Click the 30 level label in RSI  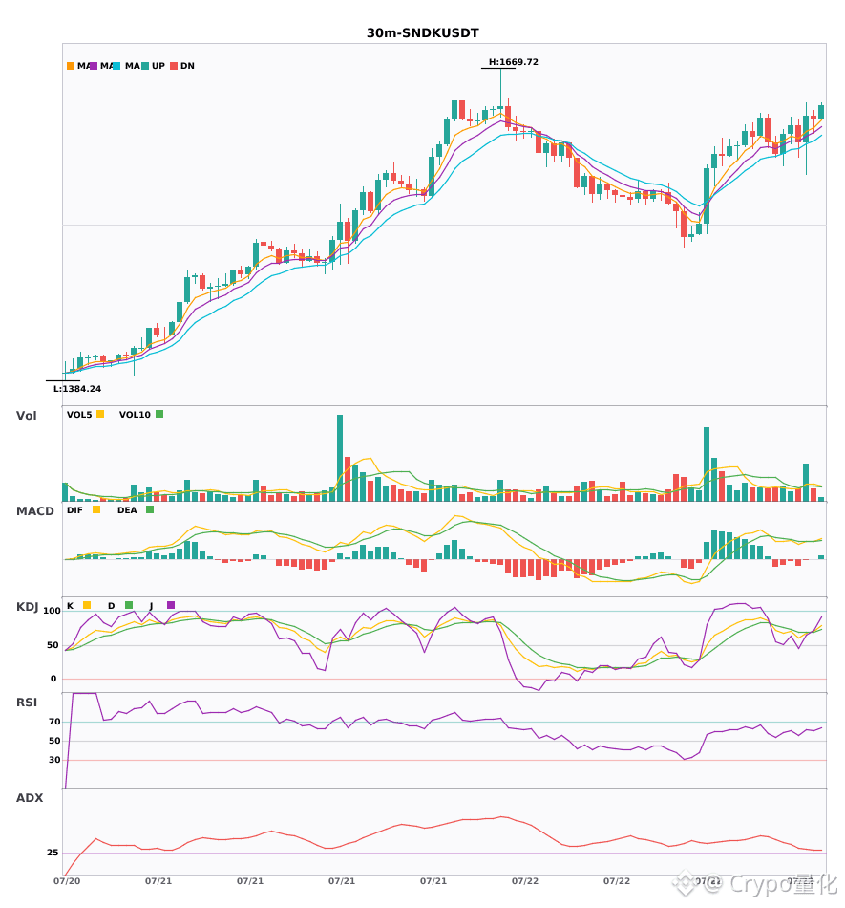(55, 760)
